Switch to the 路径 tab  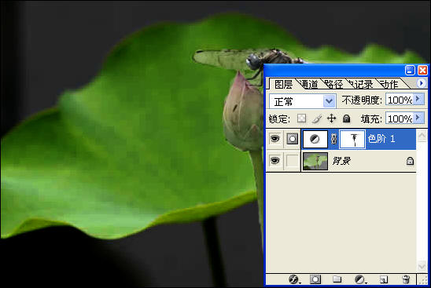click(x=333, y=84)
